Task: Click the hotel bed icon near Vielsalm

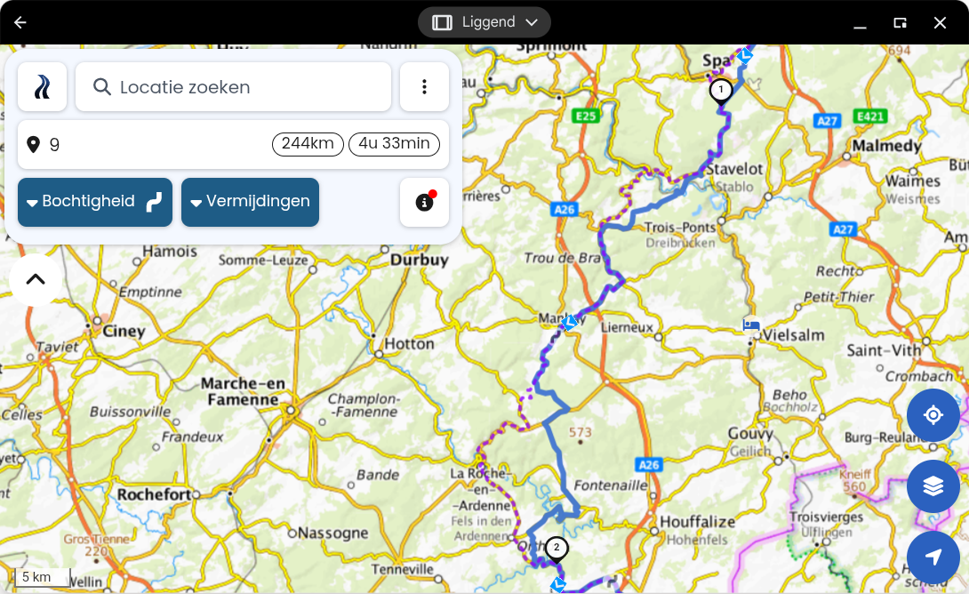Action: (751, 324)
